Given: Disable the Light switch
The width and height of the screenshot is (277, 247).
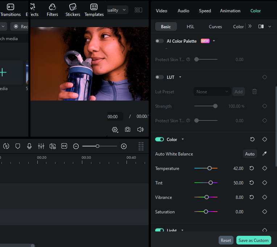Looking at the screenshot, I should (160, 230).
